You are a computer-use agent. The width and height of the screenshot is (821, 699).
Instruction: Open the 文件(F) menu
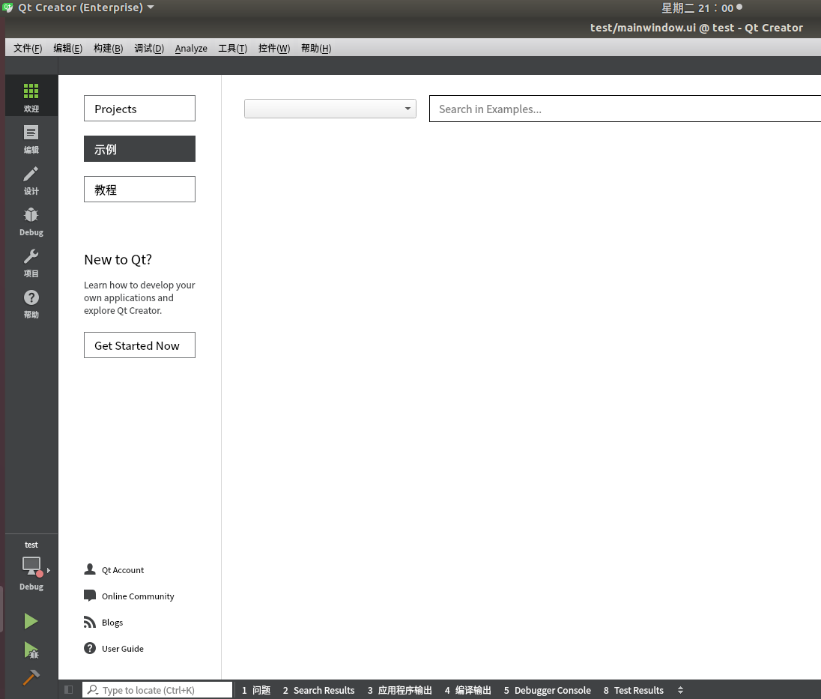point(28,48)
